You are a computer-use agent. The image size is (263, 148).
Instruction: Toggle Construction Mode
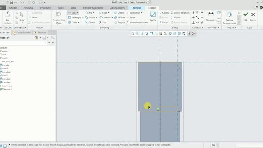(x=58, y=18)
